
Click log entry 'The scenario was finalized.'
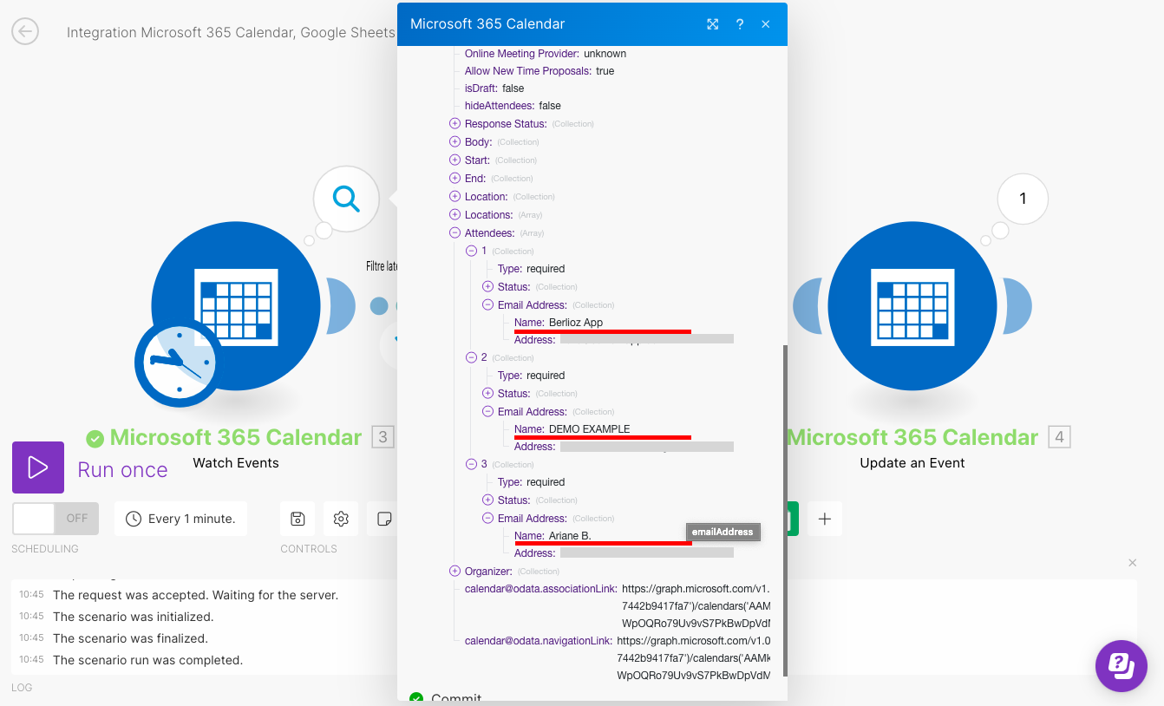coord(130,638)
